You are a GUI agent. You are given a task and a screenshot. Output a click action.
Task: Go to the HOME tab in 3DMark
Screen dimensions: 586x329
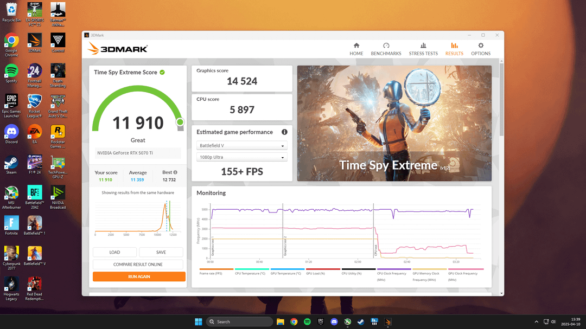coord(356,49)
